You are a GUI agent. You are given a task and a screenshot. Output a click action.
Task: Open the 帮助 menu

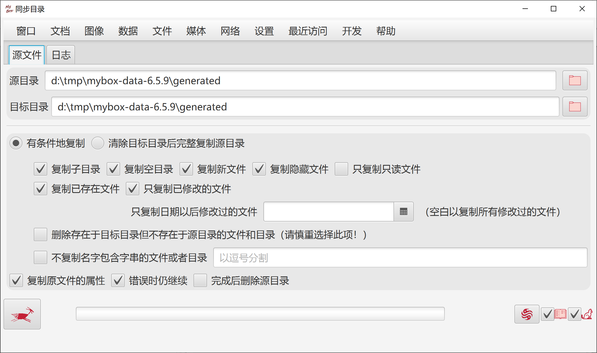tap(386, 31)
